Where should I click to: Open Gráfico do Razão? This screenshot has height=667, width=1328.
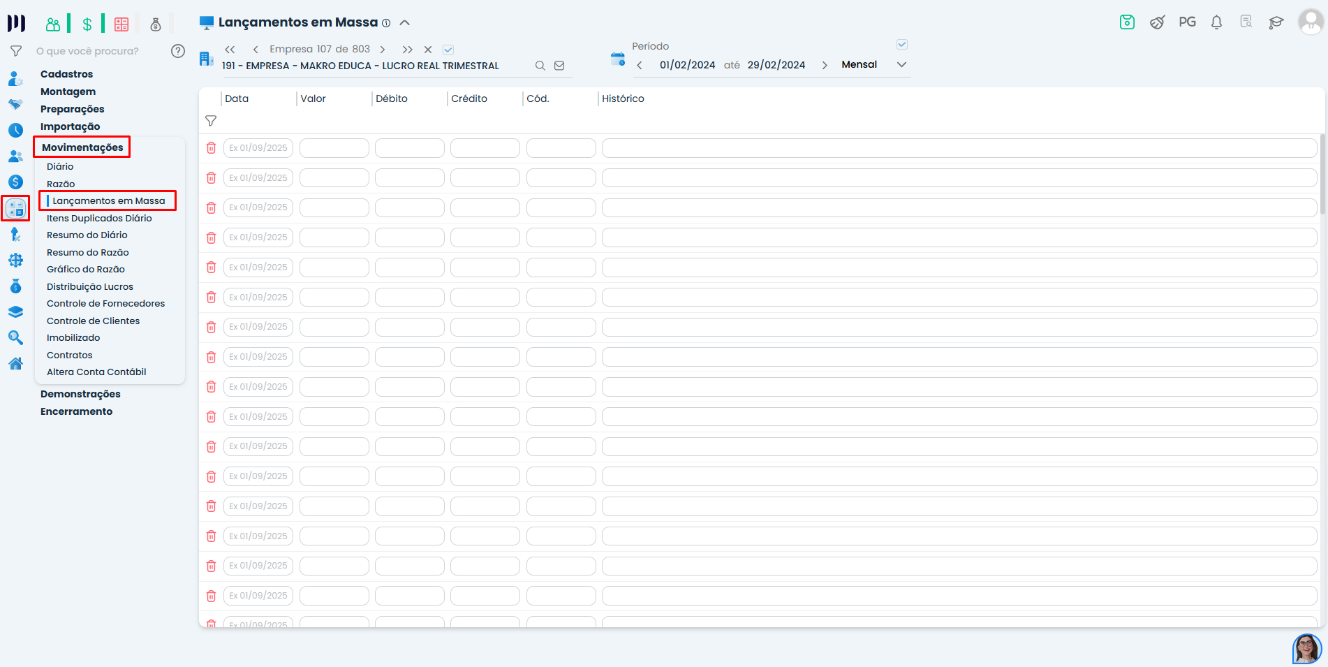coord(86,269)
